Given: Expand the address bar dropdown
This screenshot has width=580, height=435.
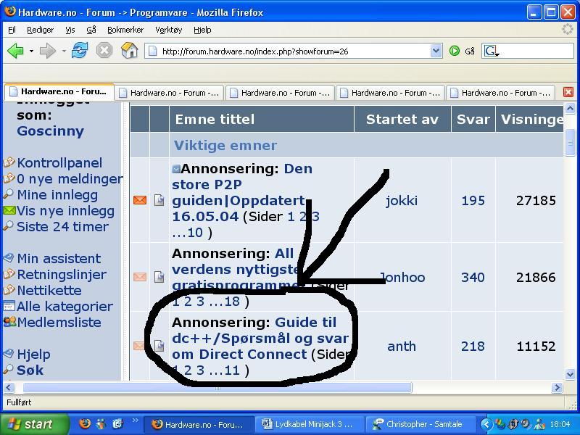Looking at the screenshot, I should (436, 51).
